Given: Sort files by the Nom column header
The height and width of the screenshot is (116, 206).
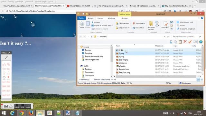Looking at the screenshot, I should pyautogui.click(x=118, y=46).
